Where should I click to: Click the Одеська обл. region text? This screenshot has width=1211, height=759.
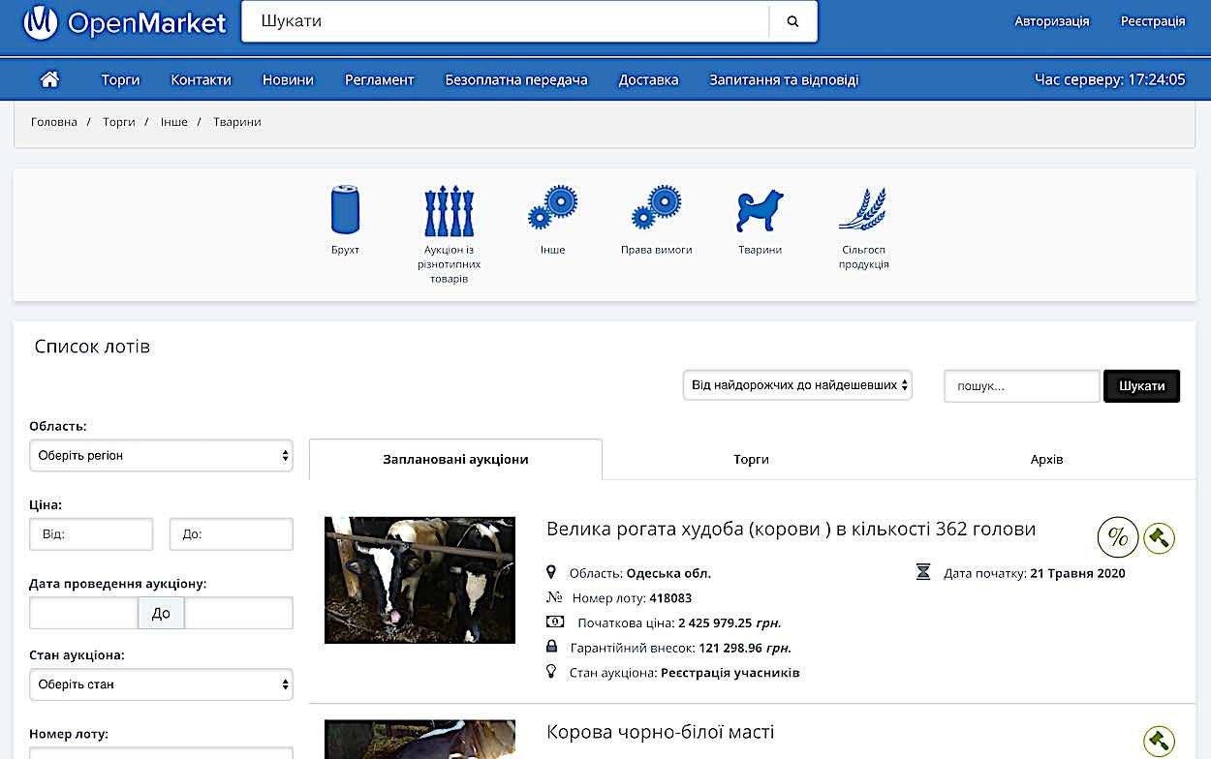pos(668,573)
